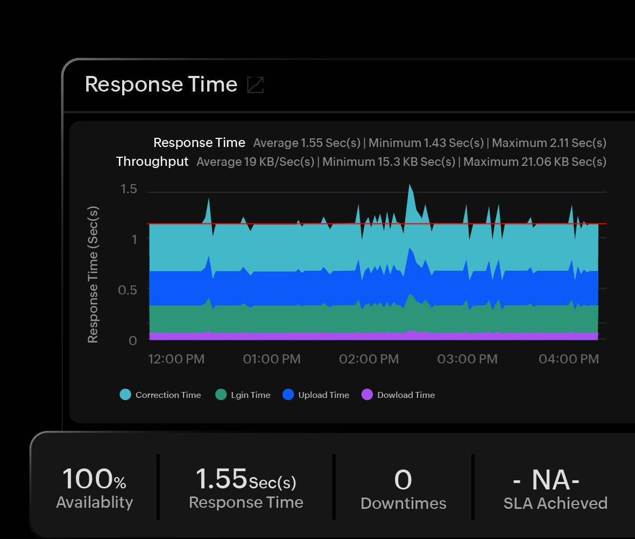
Task: Click the 0 Downtimes counter
Action: (403, 487)
